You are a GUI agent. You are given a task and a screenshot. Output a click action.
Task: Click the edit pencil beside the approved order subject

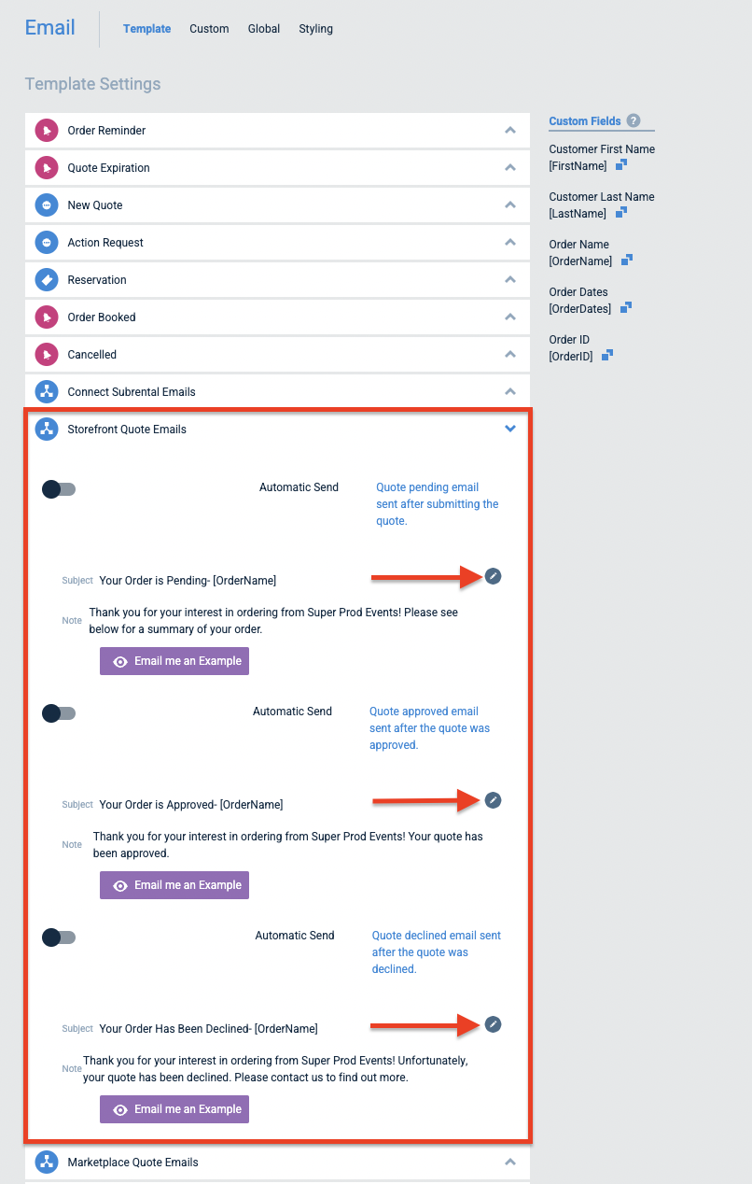[x=493, y=800]
